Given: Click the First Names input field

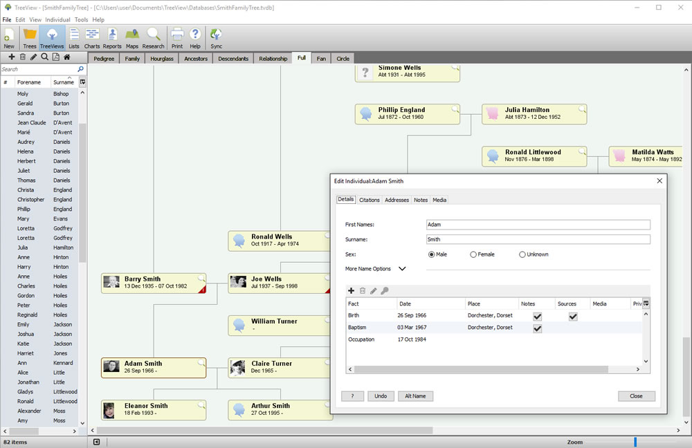Looking at the screenshot, I should pos(538,225).
